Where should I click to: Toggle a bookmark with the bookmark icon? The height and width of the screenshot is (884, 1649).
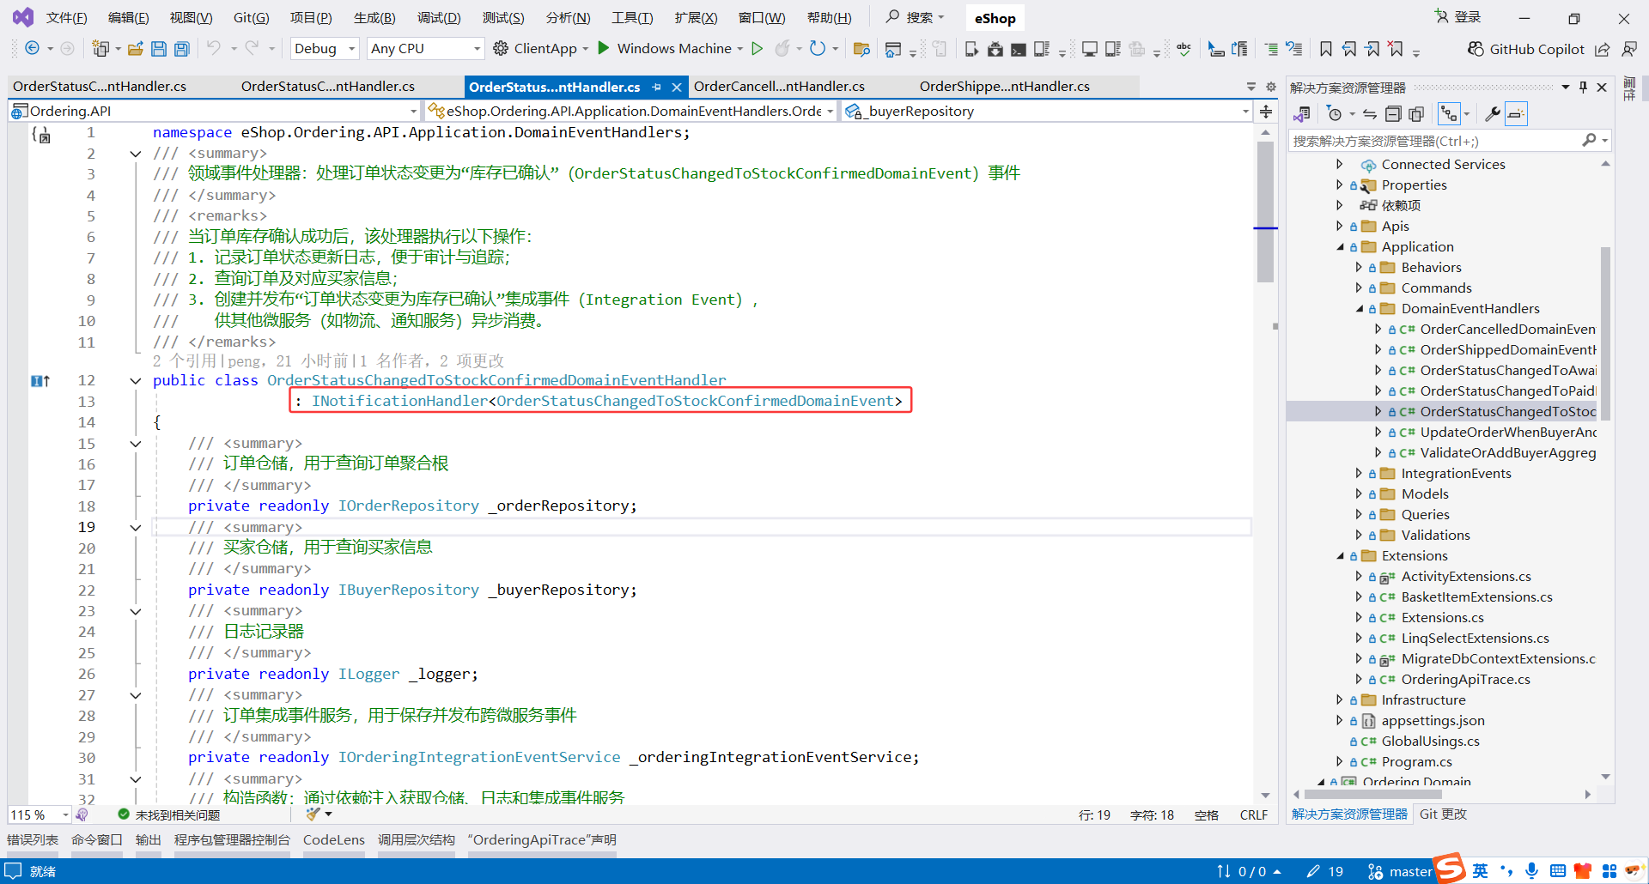pos(1326,49)
